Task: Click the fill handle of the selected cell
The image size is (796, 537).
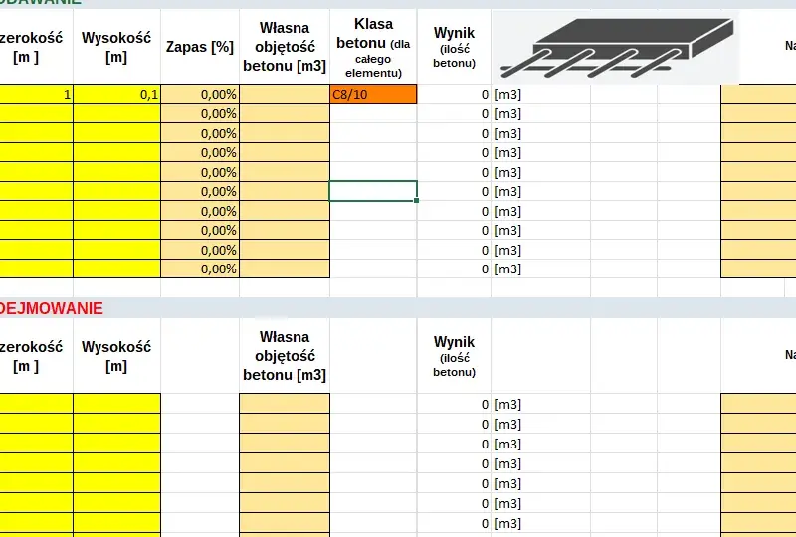Action: 416,201
